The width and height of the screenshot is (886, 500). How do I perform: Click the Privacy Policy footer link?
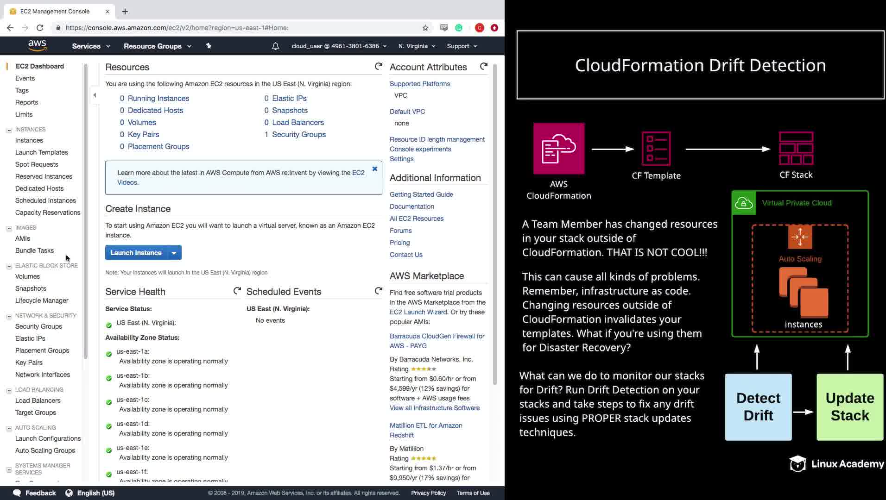[429, 493]
